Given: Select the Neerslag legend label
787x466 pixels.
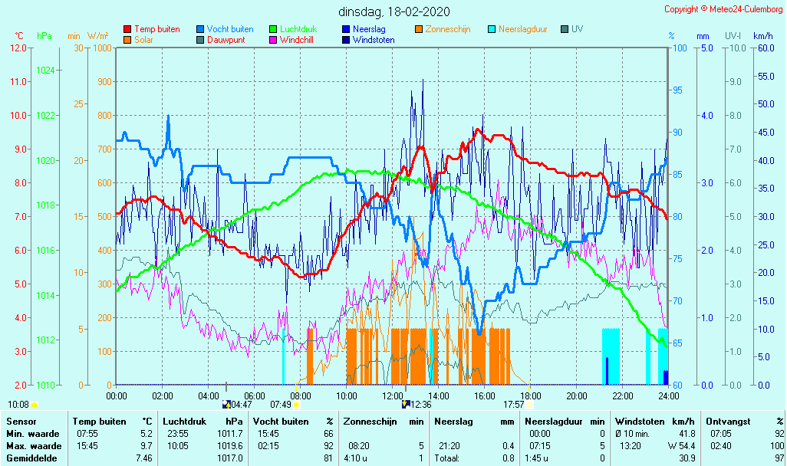Looking at the screenshot, I should click(369, 29).
